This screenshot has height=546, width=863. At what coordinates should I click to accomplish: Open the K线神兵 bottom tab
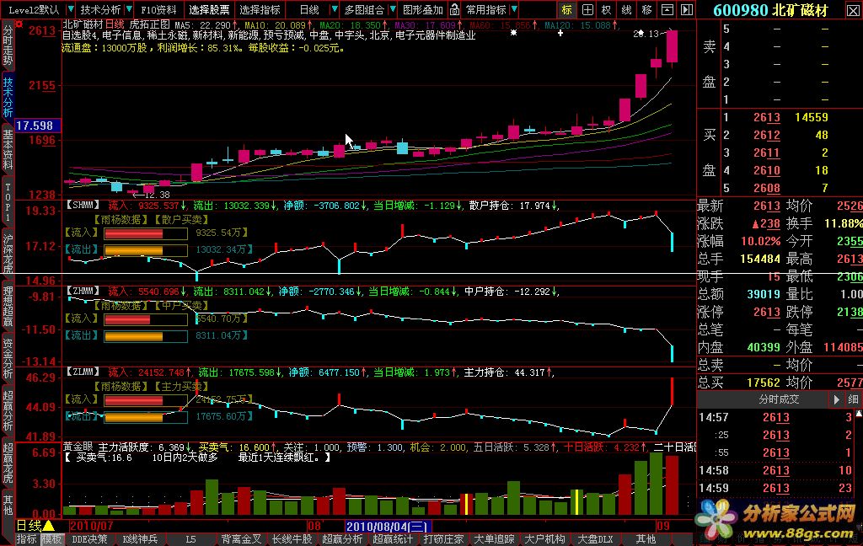[140, 539]
